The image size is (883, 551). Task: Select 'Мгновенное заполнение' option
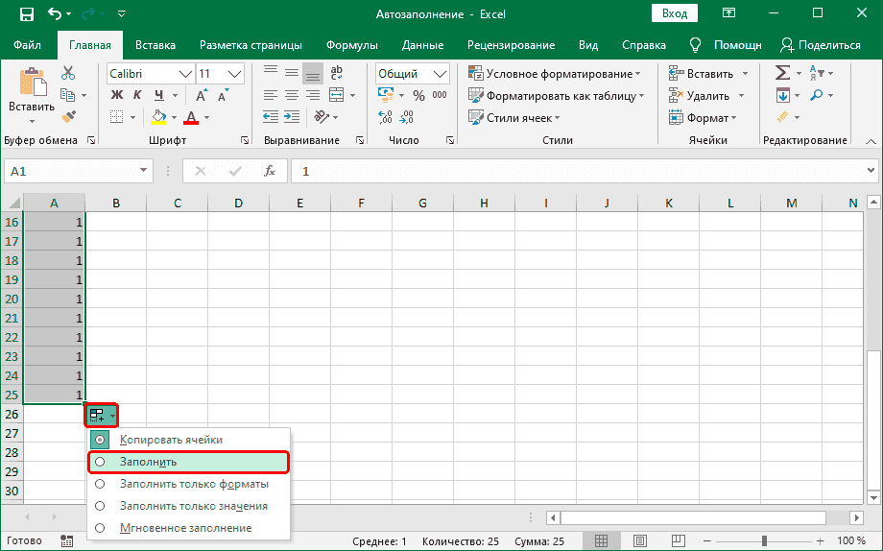click(x=185, y=528)
